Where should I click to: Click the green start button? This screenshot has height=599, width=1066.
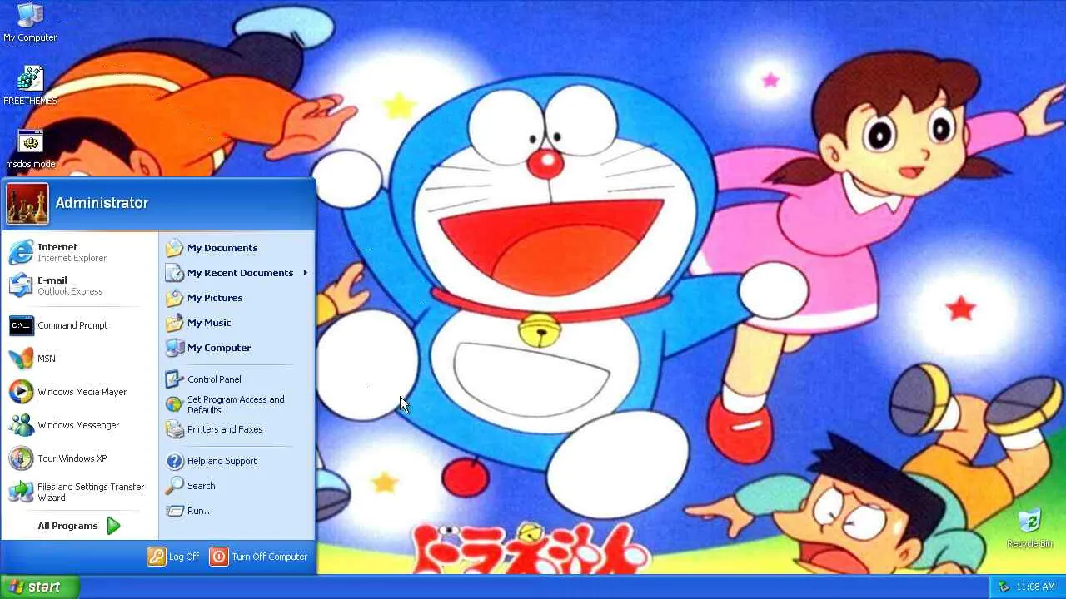coord(40,587)
